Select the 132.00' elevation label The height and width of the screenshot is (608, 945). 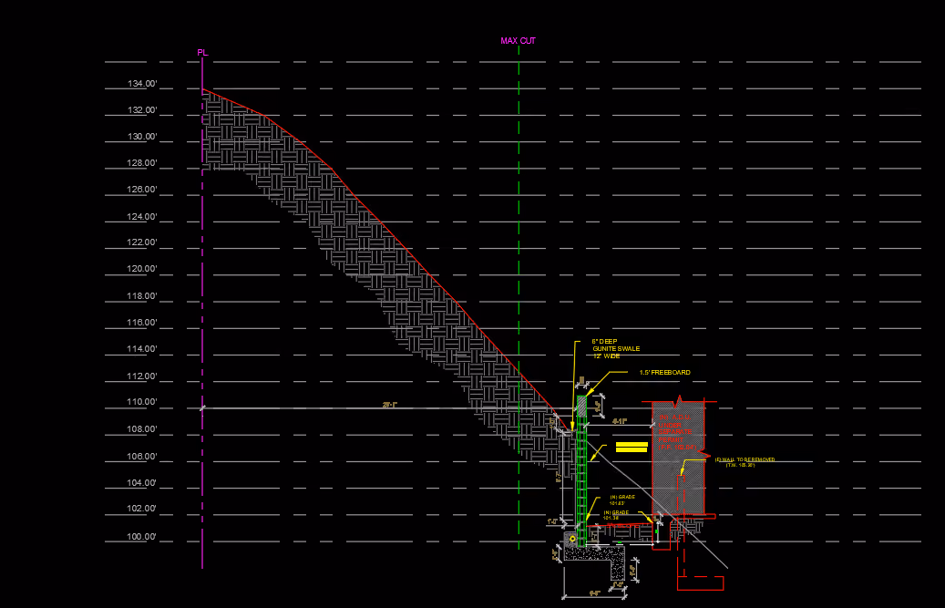(x=142, y=110)
